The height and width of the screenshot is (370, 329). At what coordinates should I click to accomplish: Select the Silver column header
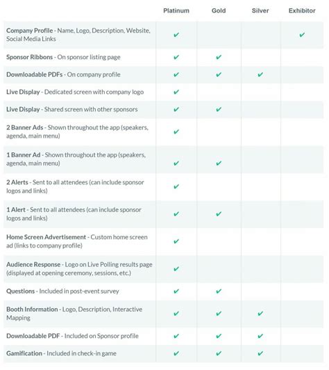point(260,10)
